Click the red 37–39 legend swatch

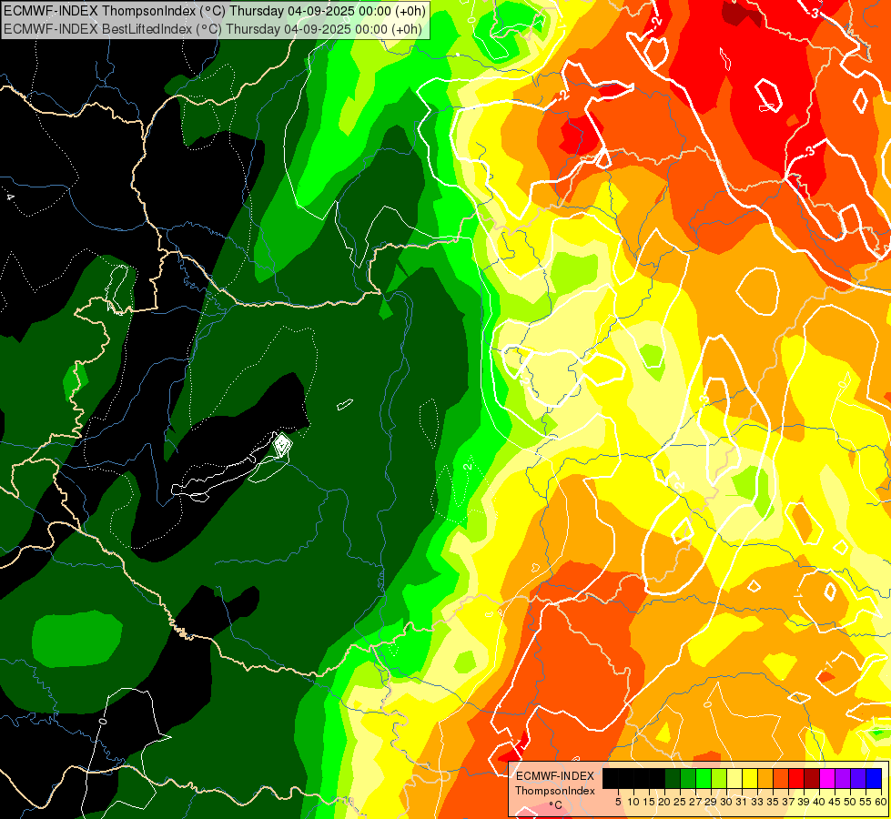tap(796, 779)
